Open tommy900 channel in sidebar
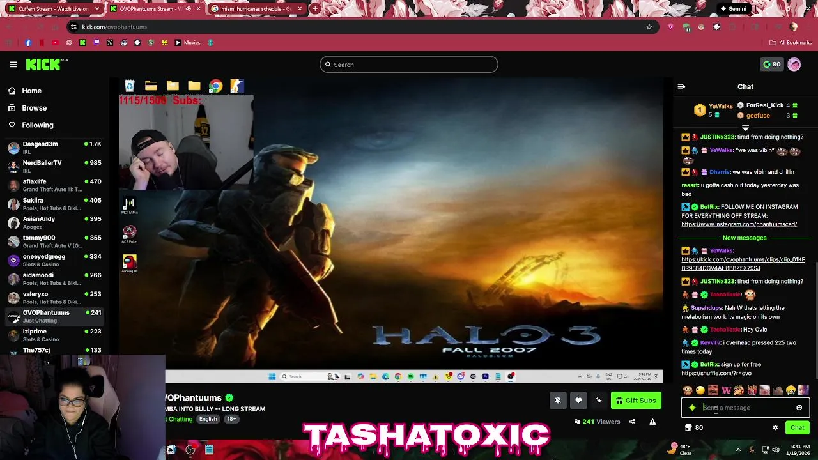Image resolution: width=818 pixels, height=460 pixels. pos(54,241)
